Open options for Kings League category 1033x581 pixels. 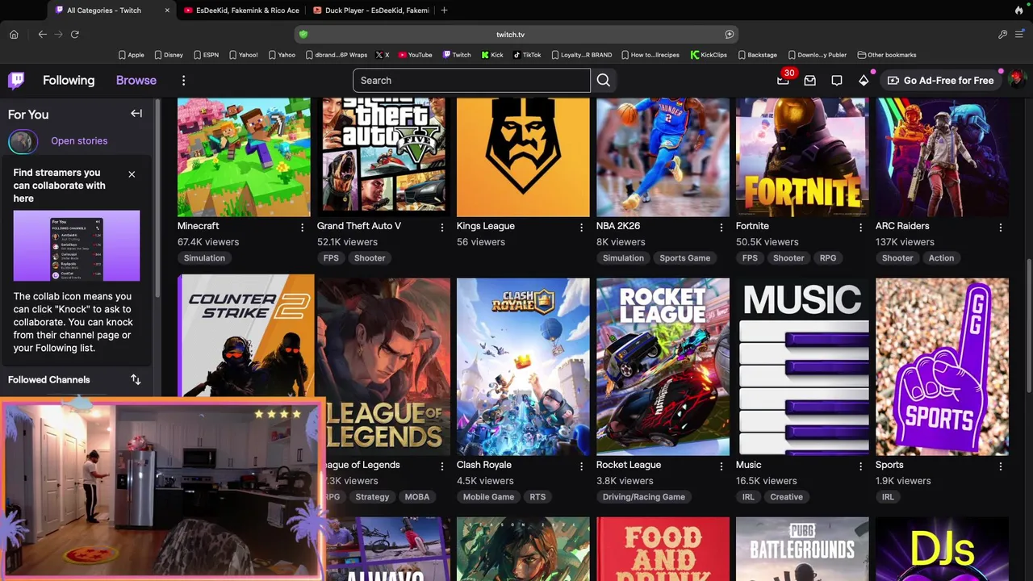tap(582, 228)
